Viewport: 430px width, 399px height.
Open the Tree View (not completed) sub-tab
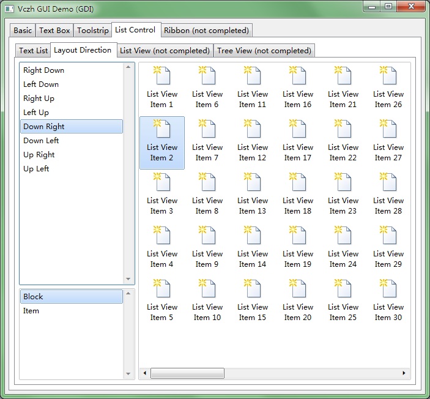(x=264, y=51)
